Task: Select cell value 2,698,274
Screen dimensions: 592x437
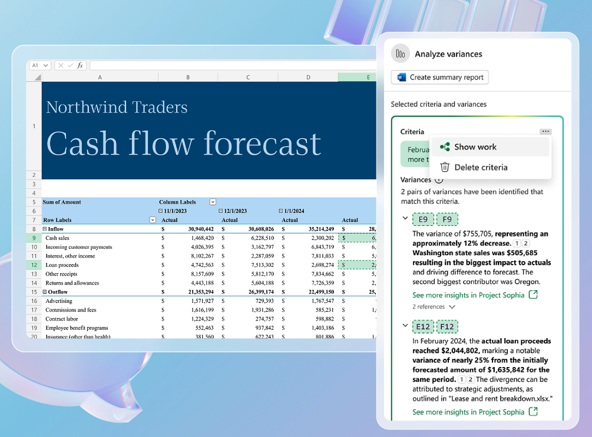Action: pyautogui.click(x=323, y=265)
